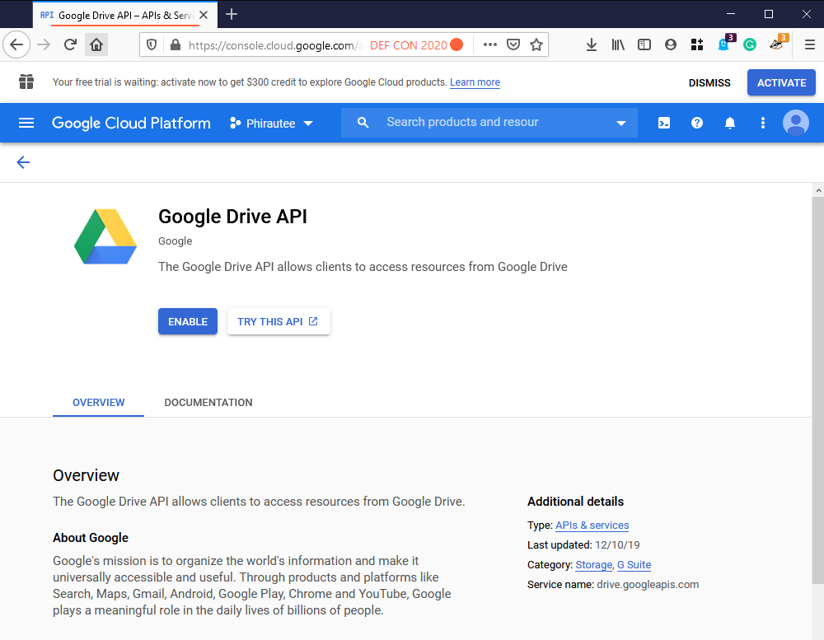This screenshot has width=824, height=640.
Task: Open the Firefox account icon
Action: 671,44
